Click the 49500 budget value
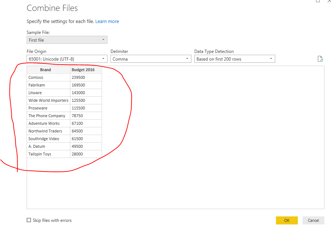331x231 pixels. coord(86,146)
